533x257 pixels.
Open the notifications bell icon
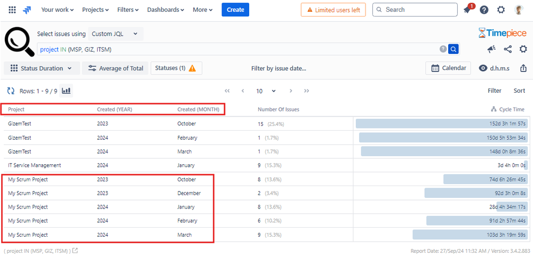coord(467,10)
